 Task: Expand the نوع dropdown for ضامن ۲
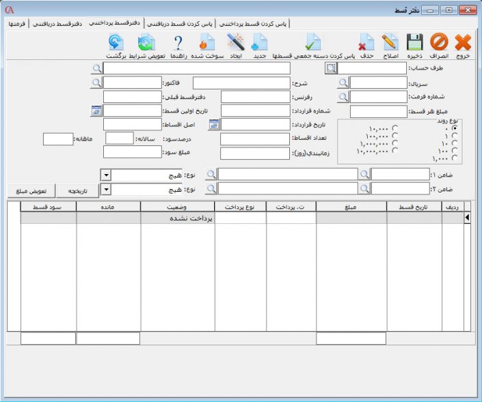click(105, 188)
